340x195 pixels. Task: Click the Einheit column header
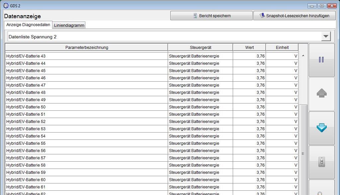pyautogui.click(x=282, y=47)
